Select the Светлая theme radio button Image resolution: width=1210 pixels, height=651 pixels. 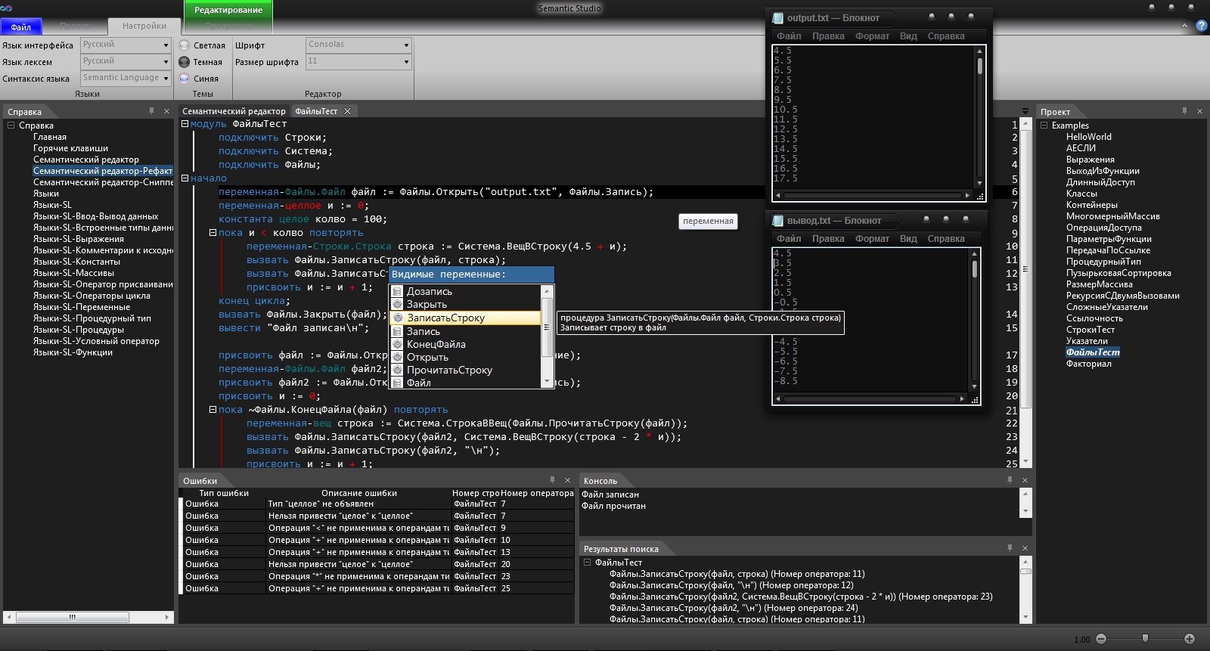(185, 45)
